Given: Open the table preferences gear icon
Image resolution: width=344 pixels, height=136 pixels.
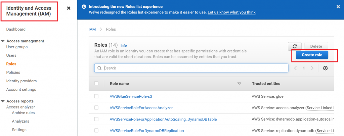Looking at the screenshot, I should pos(325,68).
